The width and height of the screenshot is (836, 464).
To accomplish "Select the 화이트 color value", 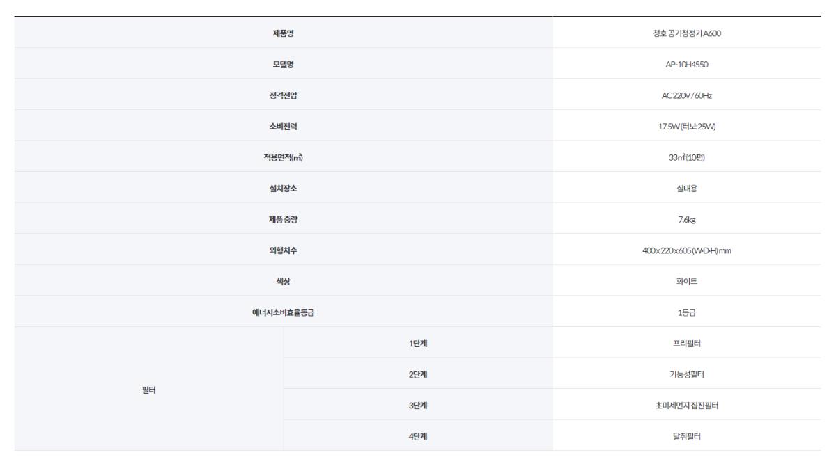I will (x=686, y=280).
